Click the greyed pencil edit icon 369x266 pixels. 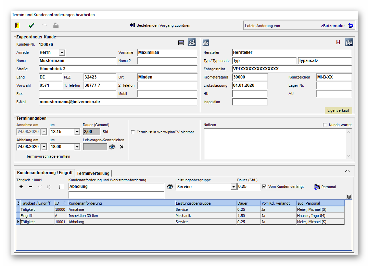point(40,186)
